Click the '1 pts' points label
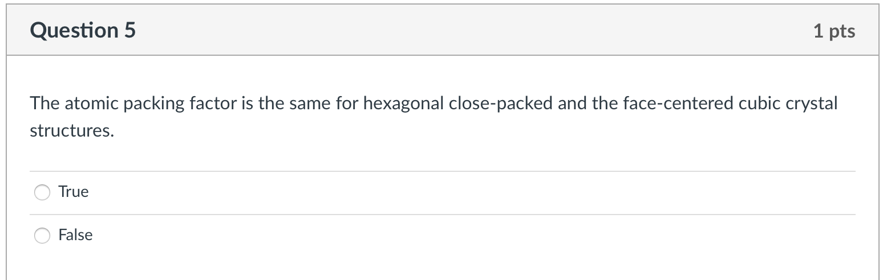This screenshot has height=280, width=883. click(834, 31)
